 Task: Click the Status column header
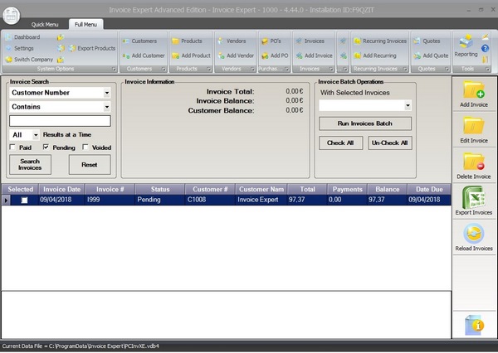[160, 190]
